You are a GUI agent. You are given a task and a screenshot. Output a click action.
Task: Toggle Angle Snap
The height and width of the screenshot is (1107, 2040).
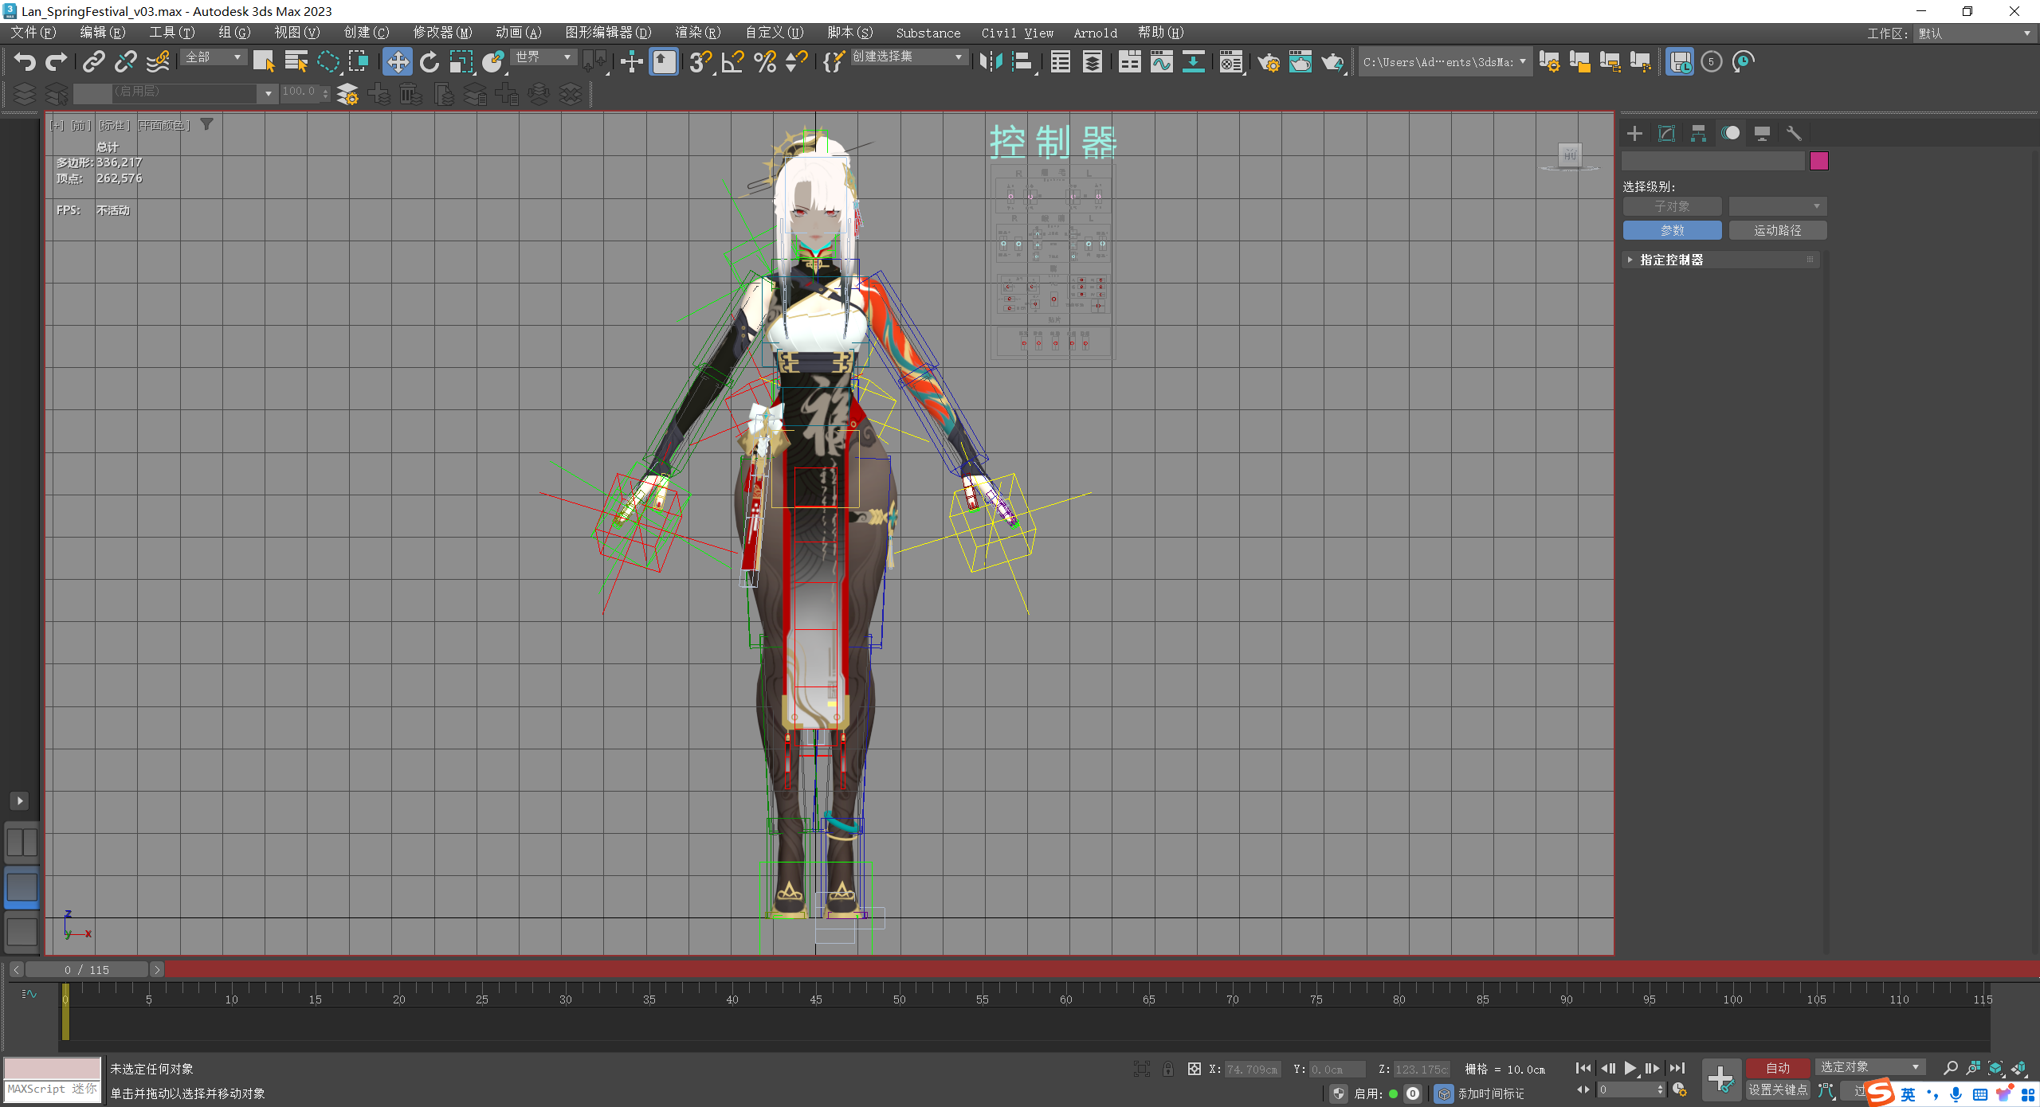click(x=732, y=61)
